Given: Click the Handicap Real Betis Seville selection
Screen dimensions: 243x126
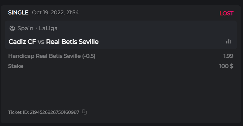Looking at the screenshot, I should point(44,56).
